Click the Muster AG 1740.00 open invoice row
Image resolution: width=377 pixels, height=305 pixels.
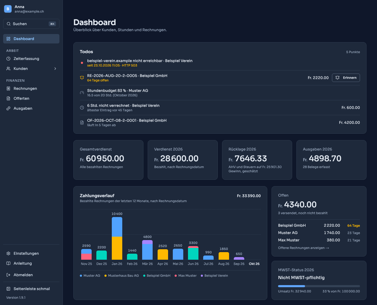pos(319,233)
